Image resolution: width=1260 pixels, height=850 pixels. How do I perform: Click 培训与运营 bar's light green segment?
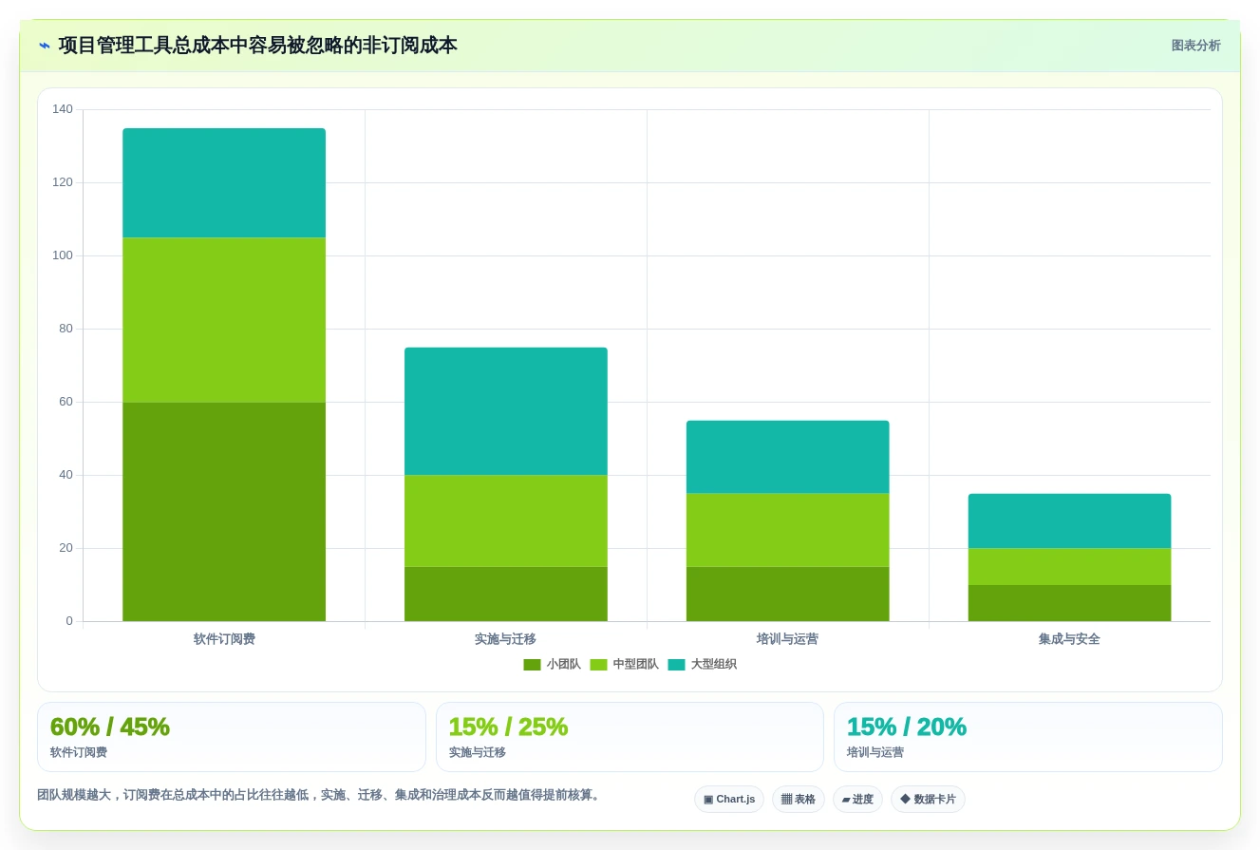pos(788,530)
